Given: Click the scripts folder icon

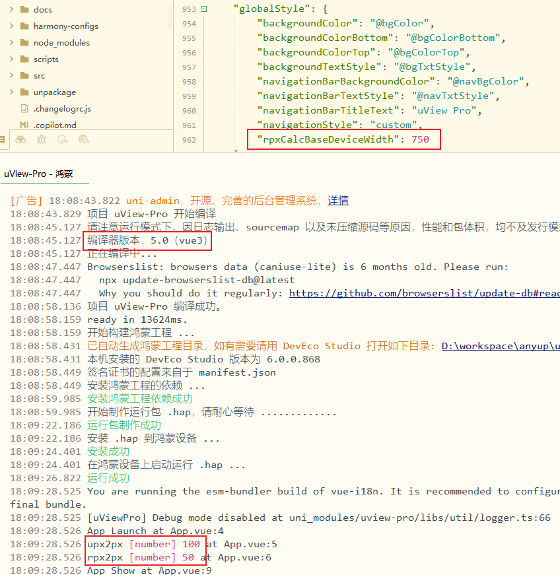Looking at the screenshot, I should click(x=24, y=59).
